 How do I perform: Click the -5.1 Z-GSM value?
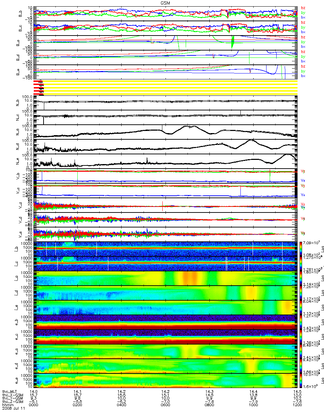[x=33, y=401]
